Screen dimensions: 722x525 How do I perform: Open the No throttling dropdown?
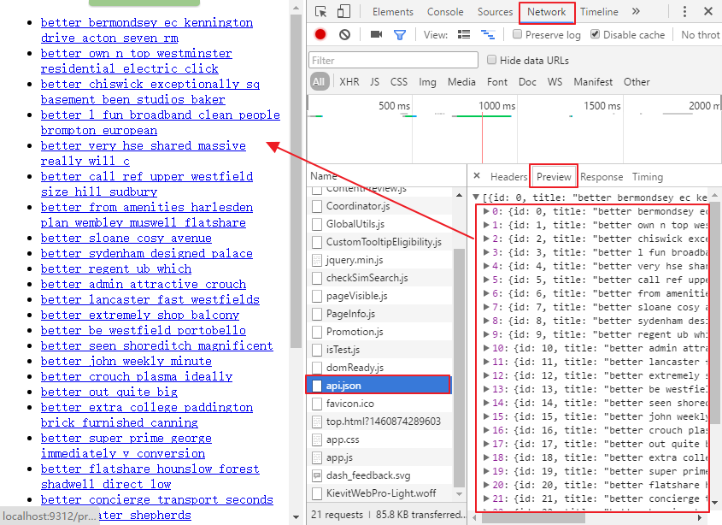click(x=701, y=34)
